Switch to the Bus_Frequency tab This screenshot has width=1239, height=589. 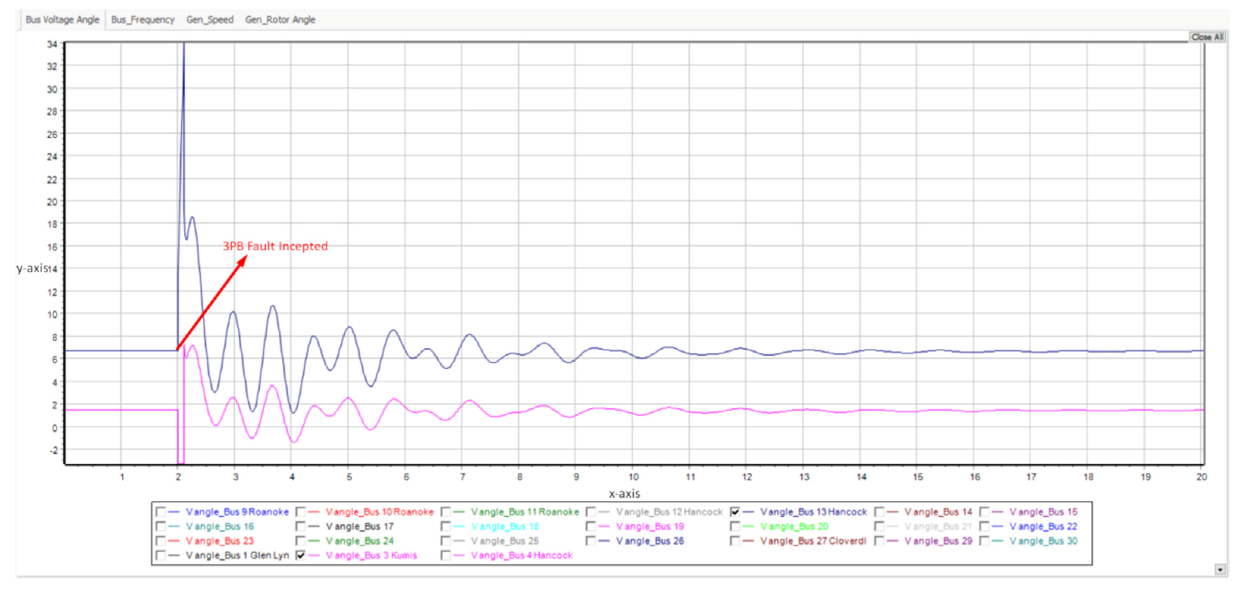click(x=143, y=20)
